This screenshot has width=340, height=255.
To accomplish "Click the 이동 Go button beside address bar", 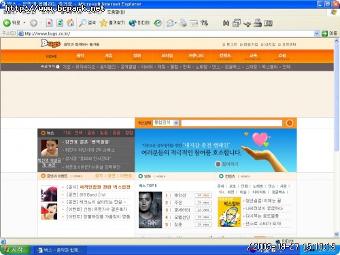I will 330,33.
